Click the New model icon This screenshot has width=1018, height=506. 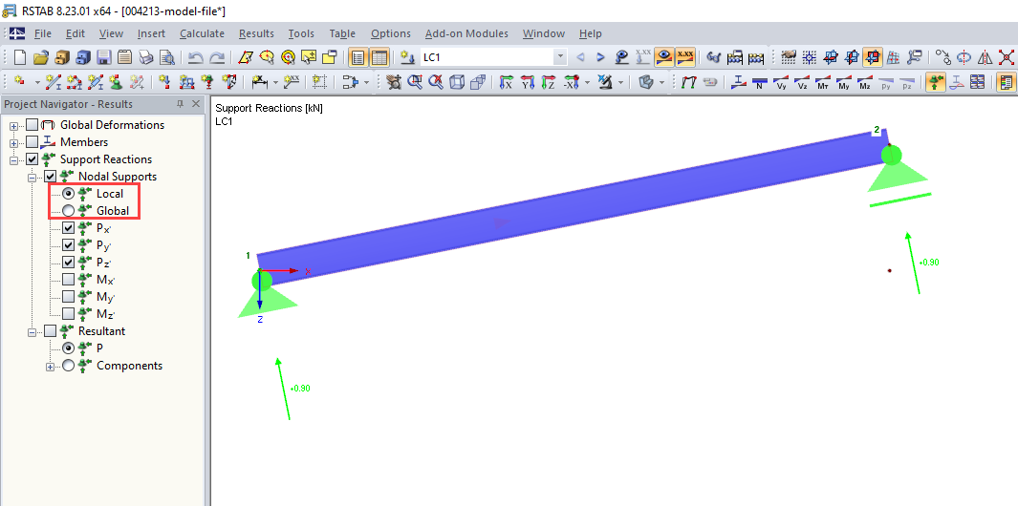(x=19, y=57)
